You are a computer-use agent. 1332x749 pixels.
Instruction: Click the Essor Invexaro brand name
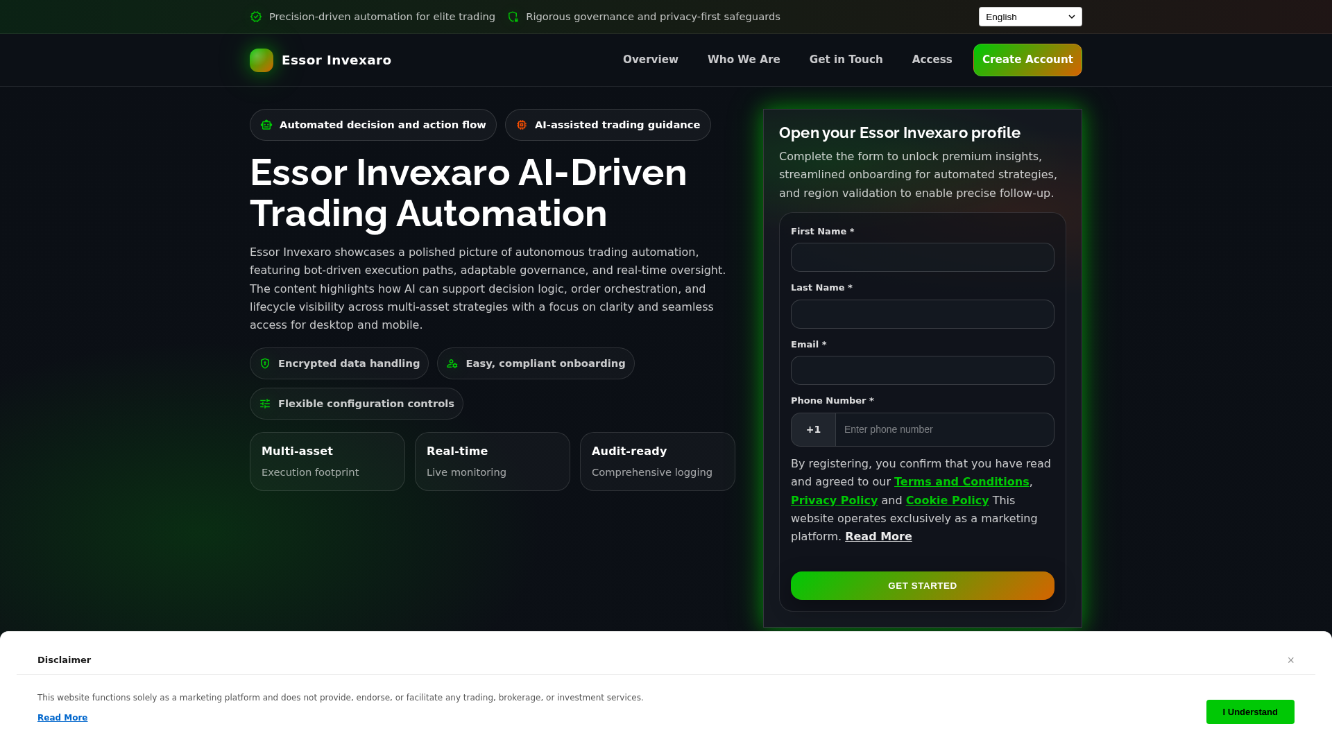pyautogui.click(x=336, y=60)
